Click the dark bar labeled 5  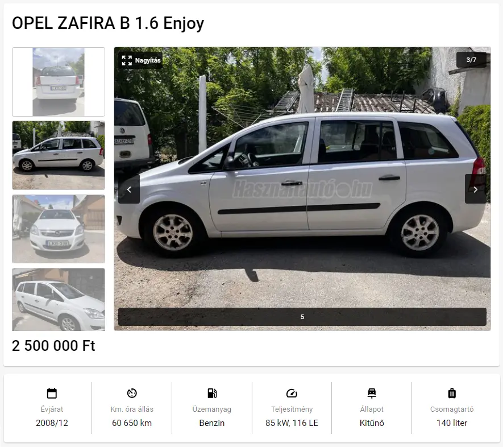(x=302, y=317)
